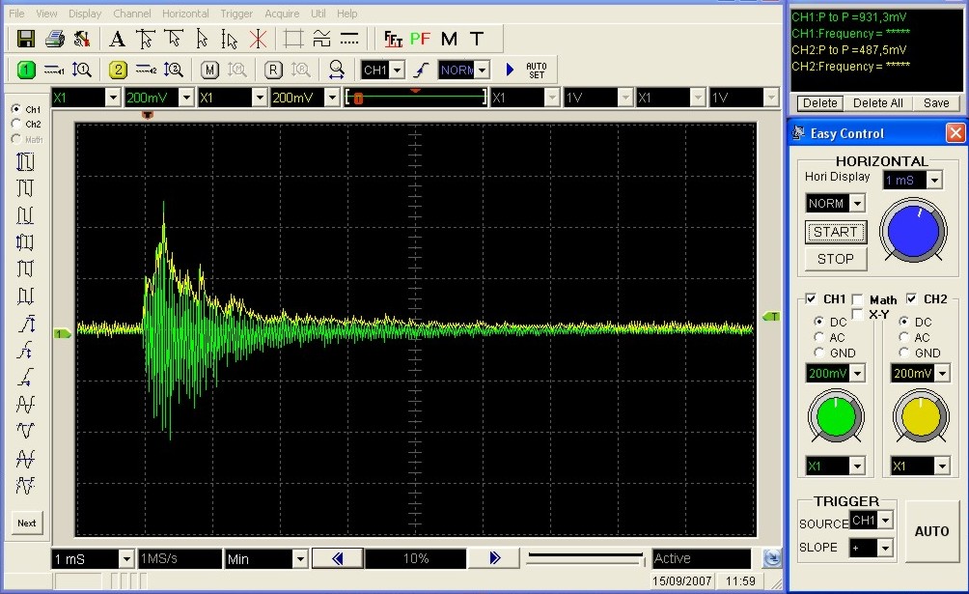This screenshot has height=594, width=969.
Task: Click the yellow CH2 volts knob
Action: coord(921,416)
